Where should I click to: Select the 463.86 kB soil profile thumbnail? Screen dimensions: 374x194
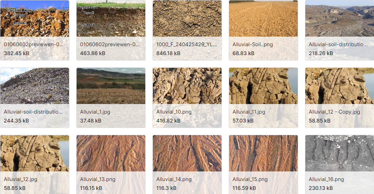point(111,30)
